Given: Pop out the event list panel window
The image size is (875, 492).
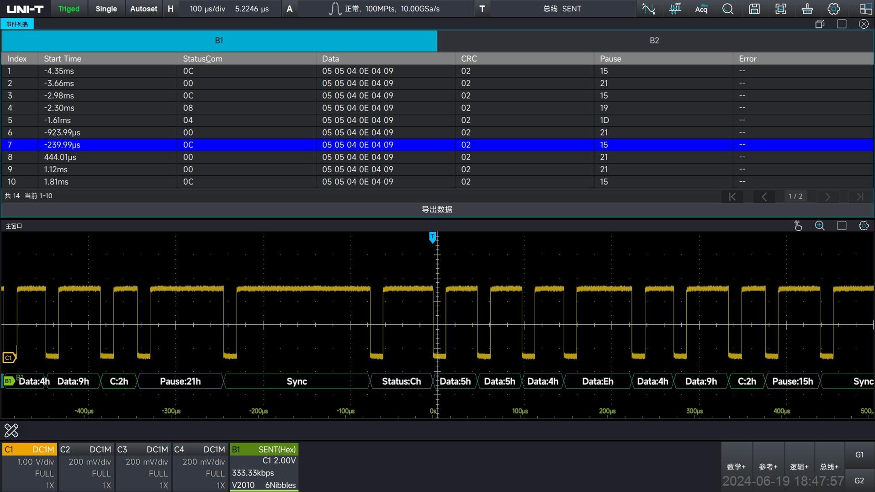Looking at the screenshot, I should tap(820, 24).
